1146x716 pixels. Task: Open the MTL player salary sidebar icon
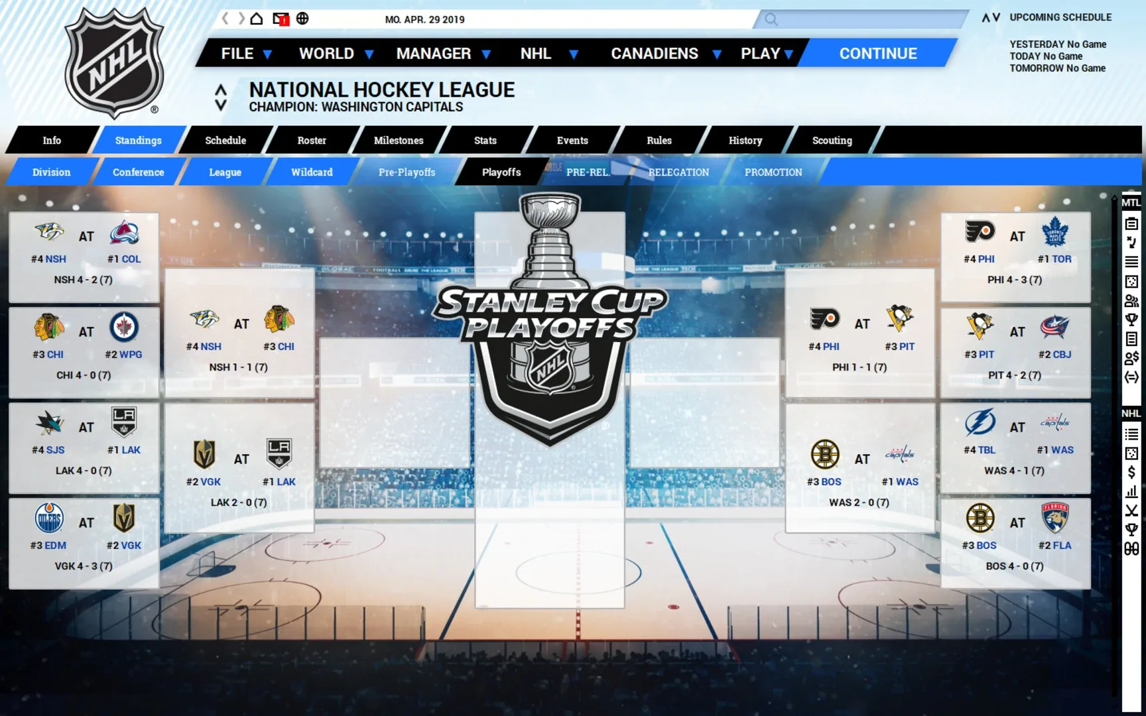(x=1131, y=358)
